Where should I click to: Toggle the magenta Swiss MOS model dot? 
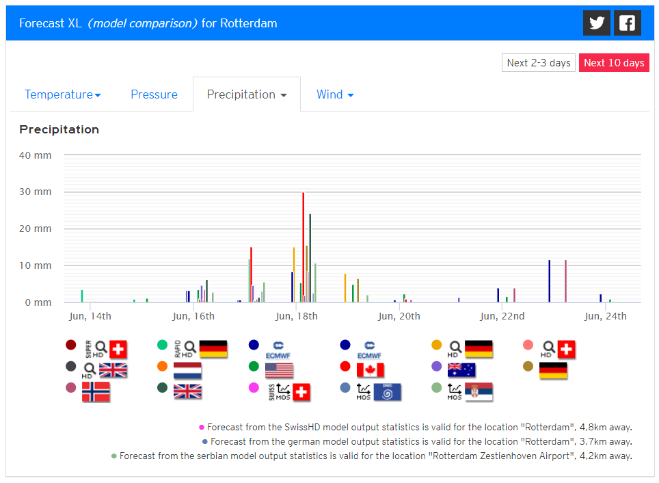tap(254, 387)
